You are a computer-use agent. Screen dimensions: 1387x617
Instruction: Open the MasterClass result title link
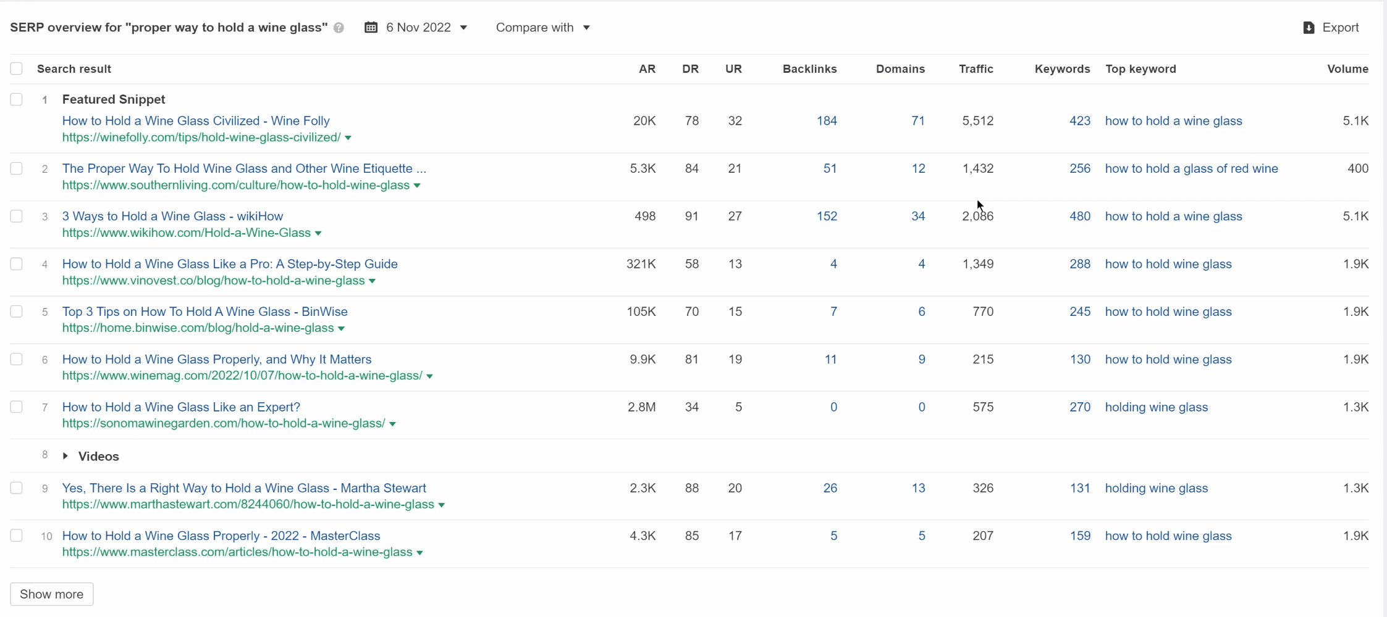[221, 536]
